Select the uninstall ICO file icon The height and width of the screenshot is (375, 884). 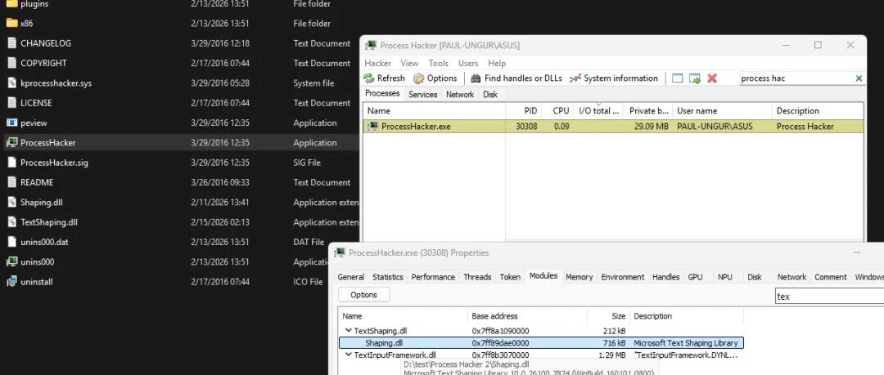coord(11,282)
